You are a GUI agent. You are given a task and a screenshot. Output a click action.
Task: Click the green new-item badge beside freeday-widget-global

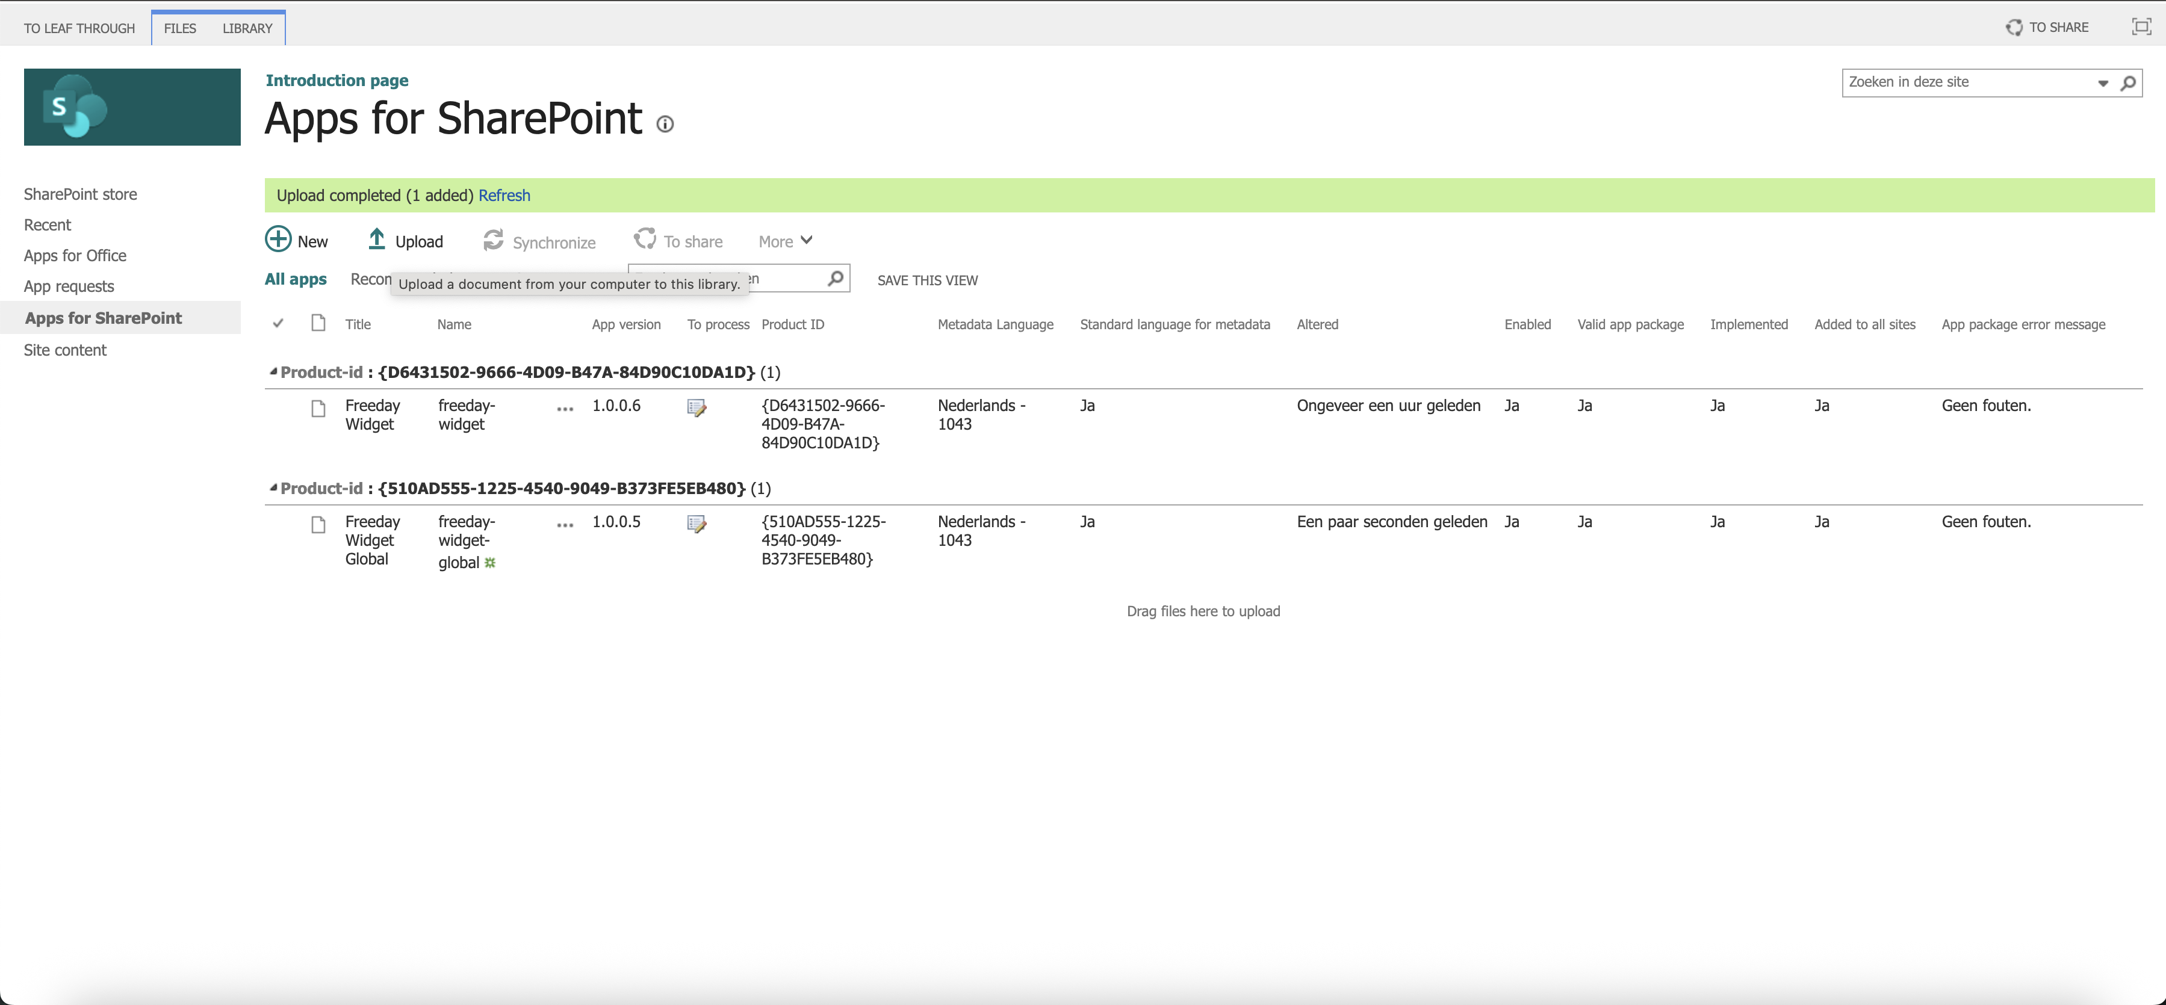pyautogui.click(x=490, y=563)
